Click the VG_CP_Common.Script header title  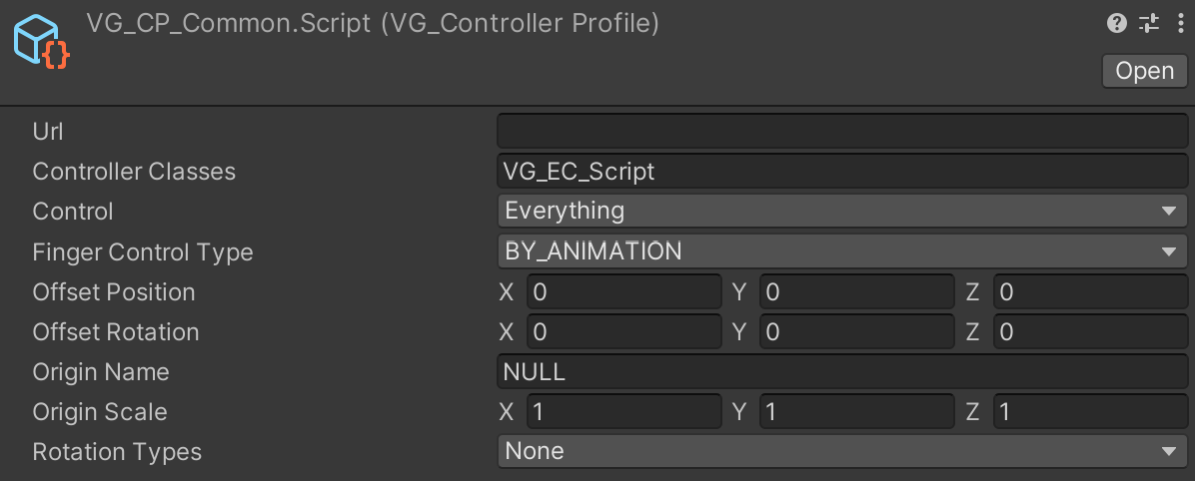pos(372,24)
